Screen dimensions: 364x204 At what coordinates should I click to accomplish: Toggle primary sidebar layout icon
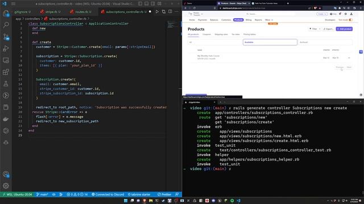(x=140, y=4)
